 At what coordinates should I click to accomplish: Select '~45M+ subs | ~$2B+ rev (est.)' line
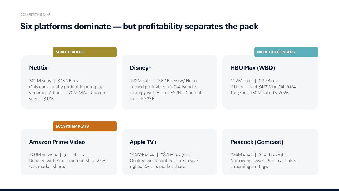point(161,154)
